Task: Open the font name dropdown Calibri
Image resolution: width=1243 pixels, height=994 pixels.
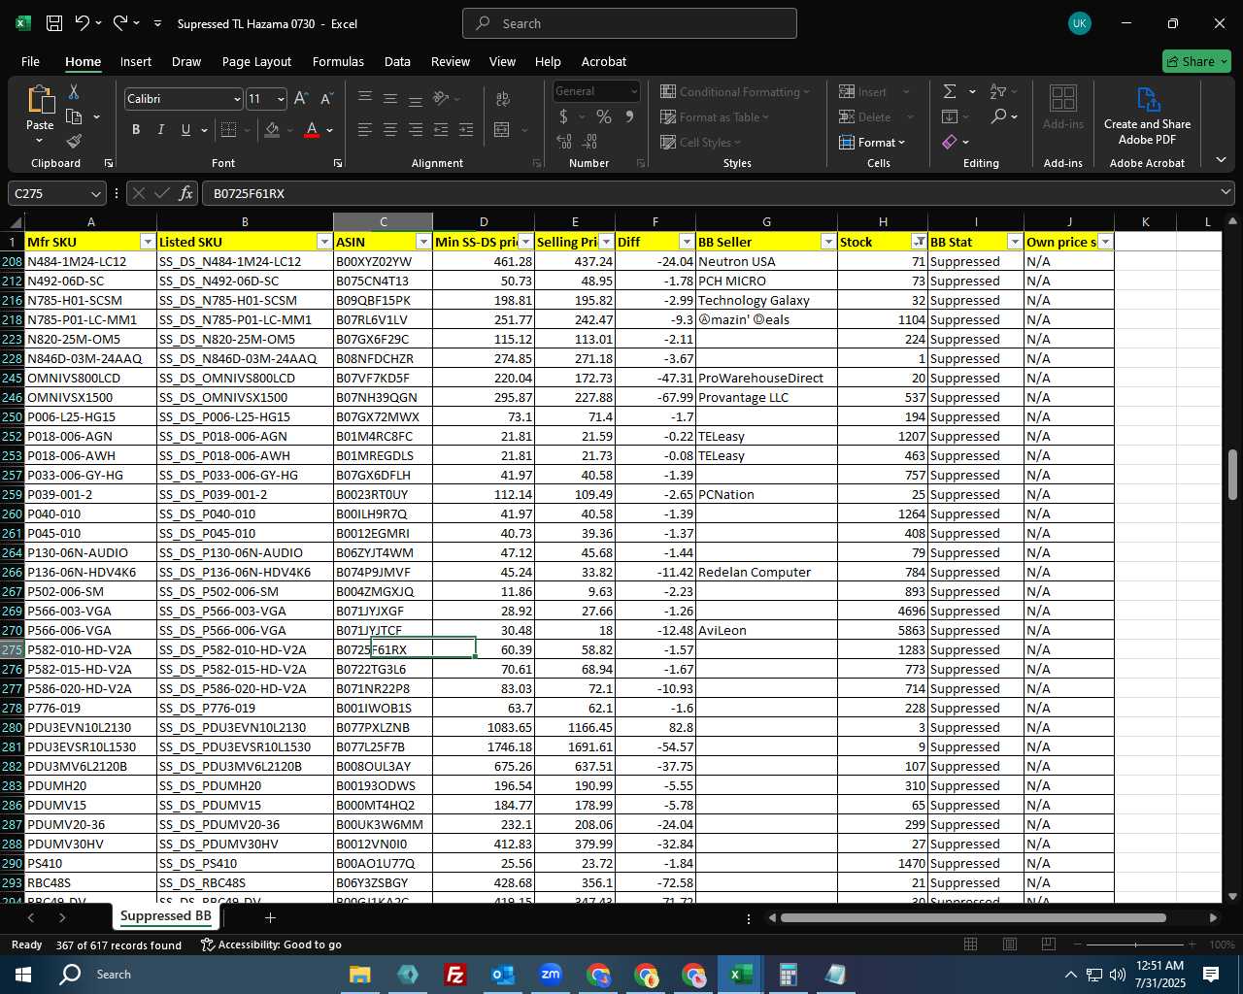Action: 236,99
